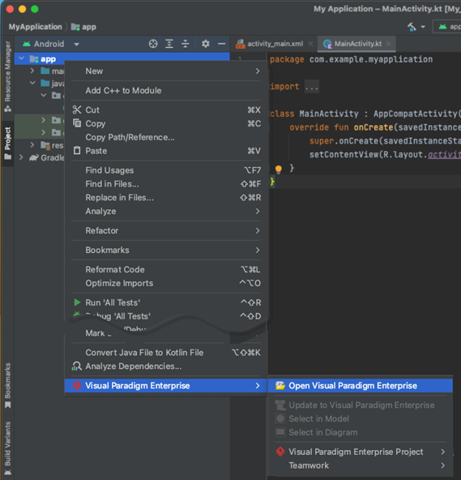Choose Convert Java File to Kotlin File

166,353
